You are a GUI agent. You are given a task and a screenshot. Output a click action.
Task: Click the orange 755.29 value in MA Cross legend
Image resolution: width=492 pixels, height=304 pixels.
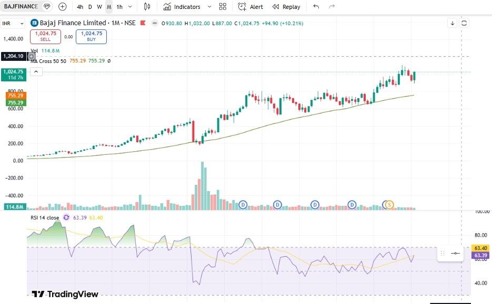[77, 61]
